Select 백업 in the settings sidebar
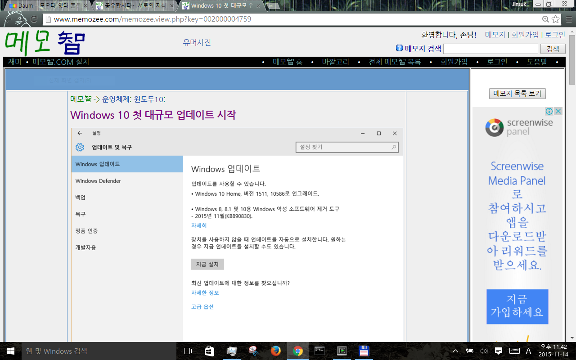The height and width of the screenshot is (360, 576). (x=127, y=198)
